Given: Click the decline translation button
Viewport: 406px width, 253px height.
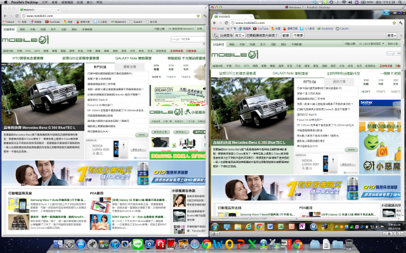Looking at the screenshot, I should click(298, 35).
